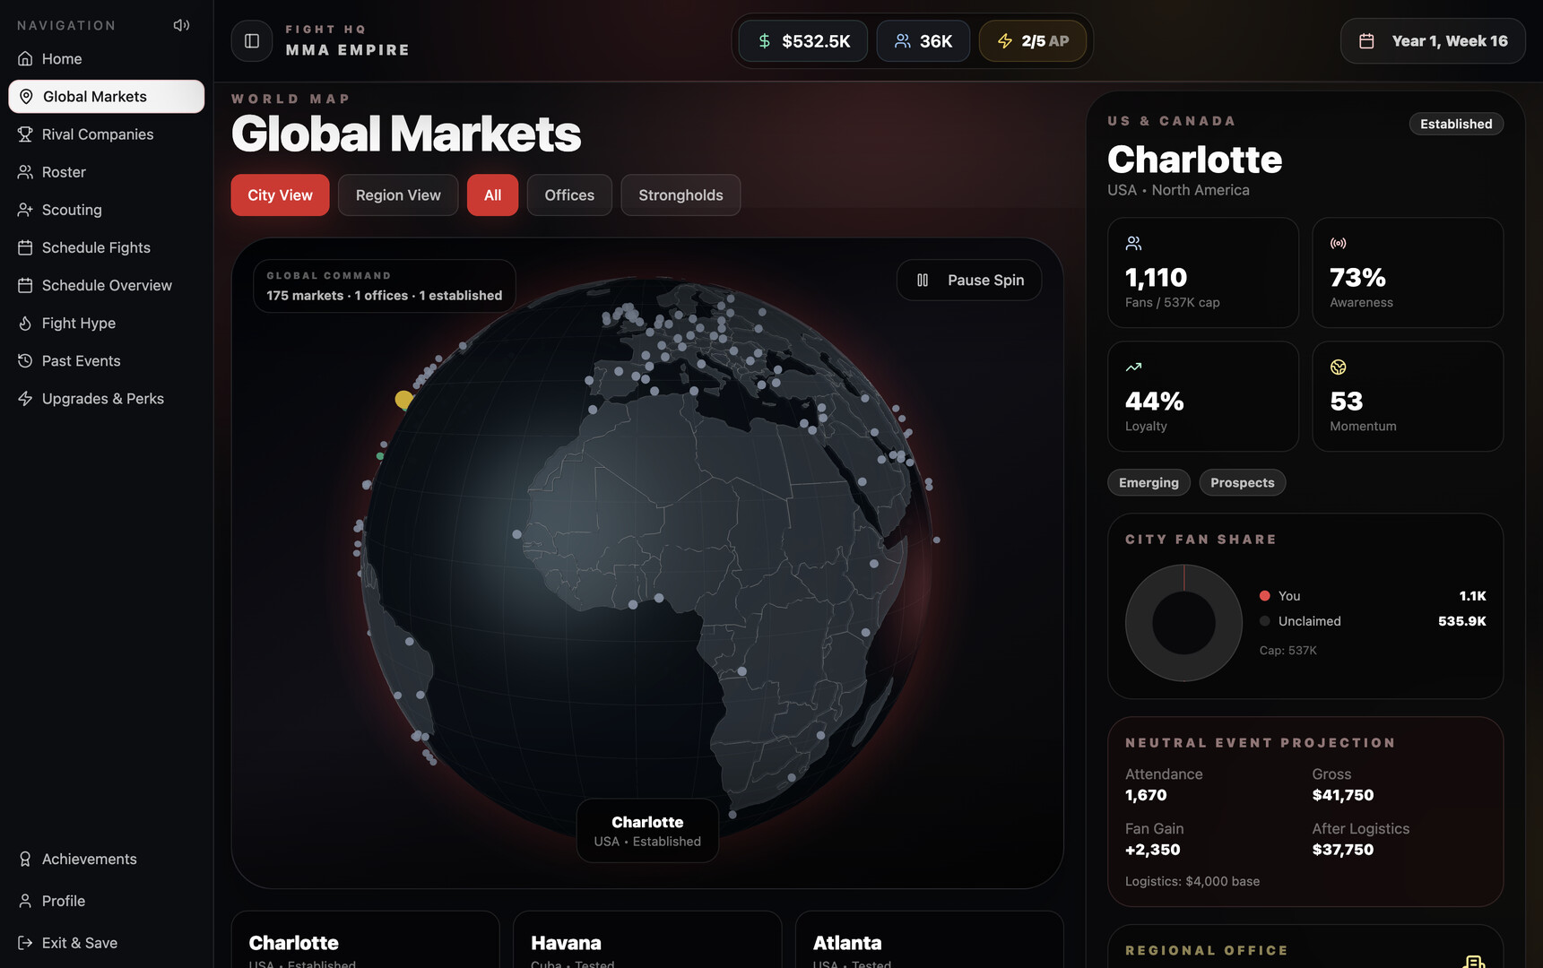Click the Past Events history icon
Screen dimensions: 1543x968
[25, 361]
